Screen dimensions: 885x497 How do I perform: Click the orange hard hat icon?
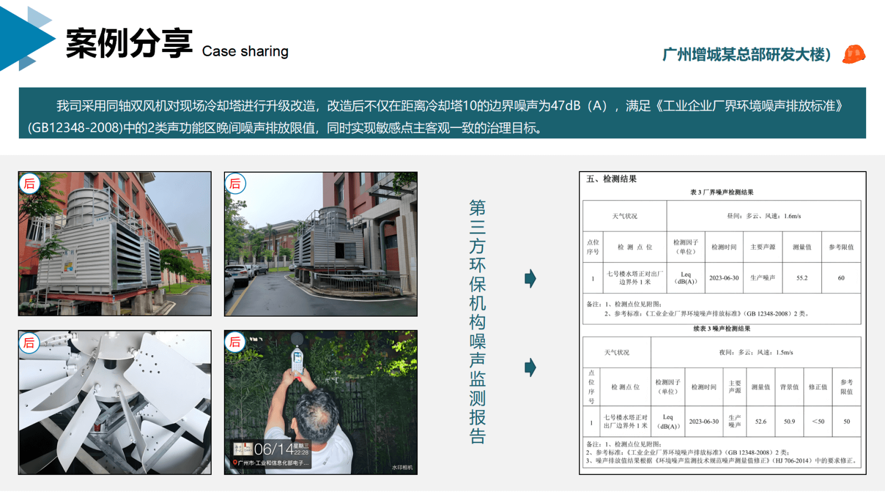point(853,54)
